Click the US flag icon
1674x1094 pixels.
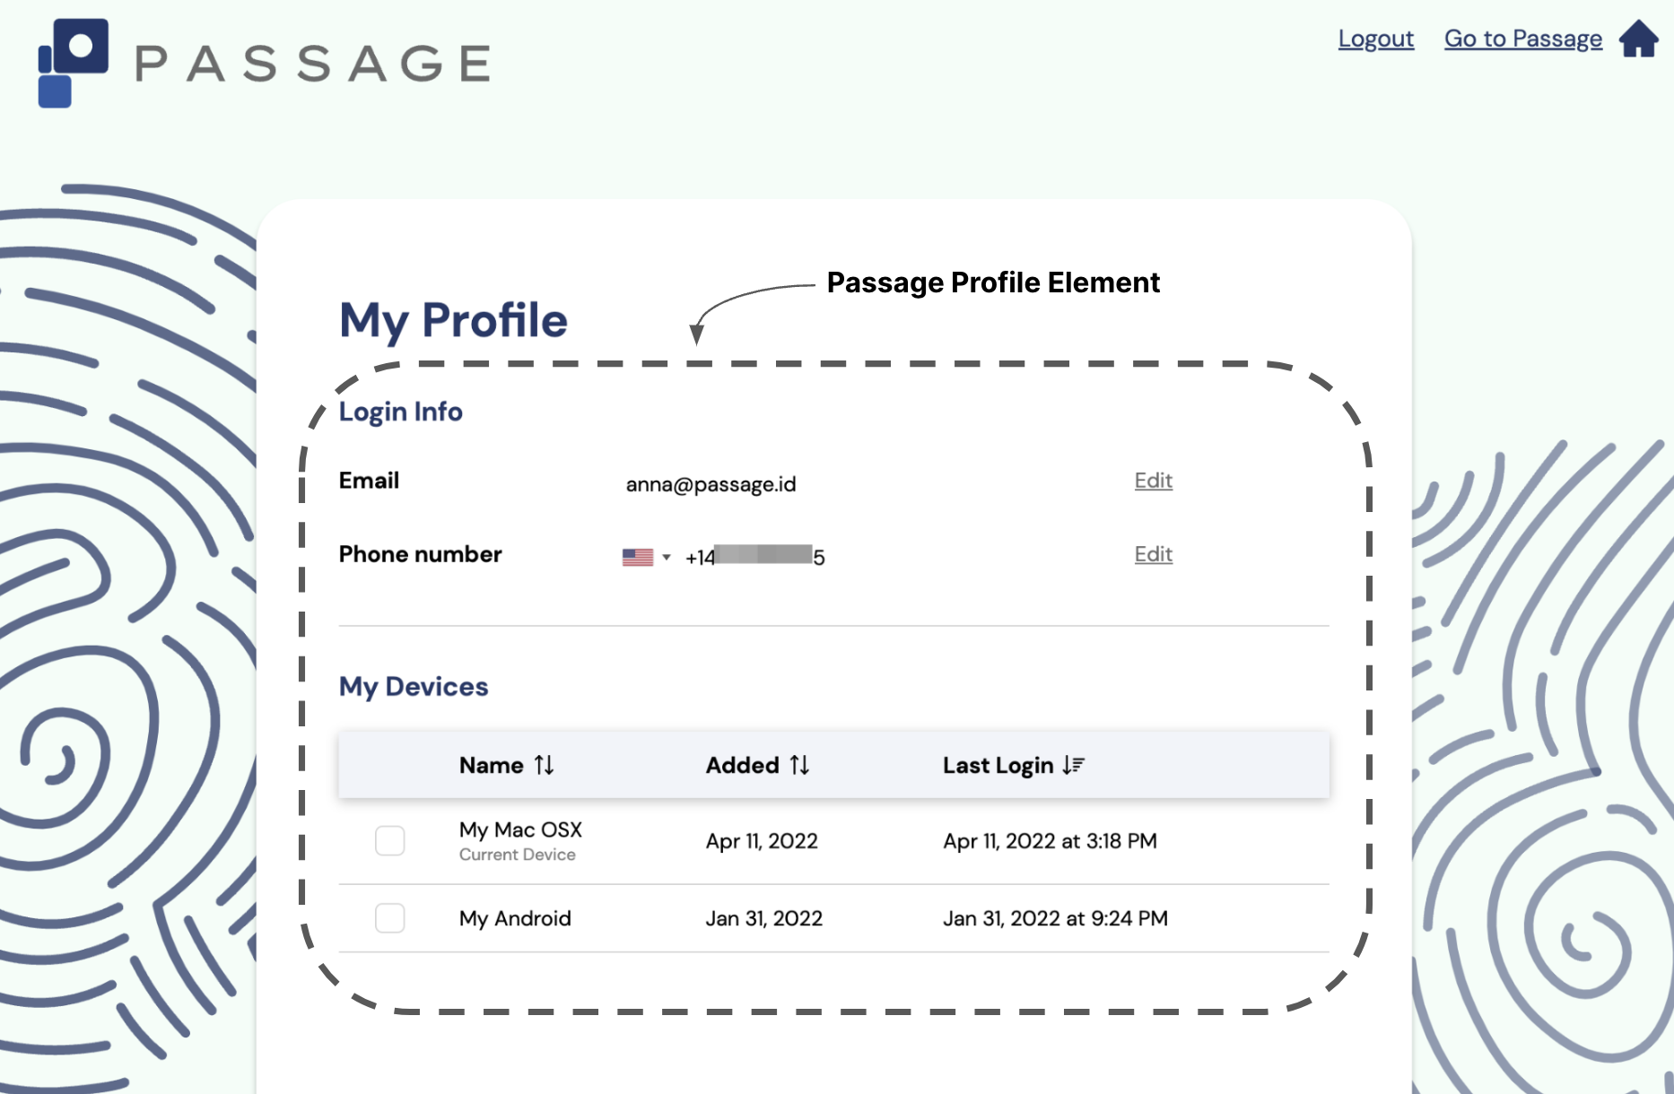pos(637,557)
